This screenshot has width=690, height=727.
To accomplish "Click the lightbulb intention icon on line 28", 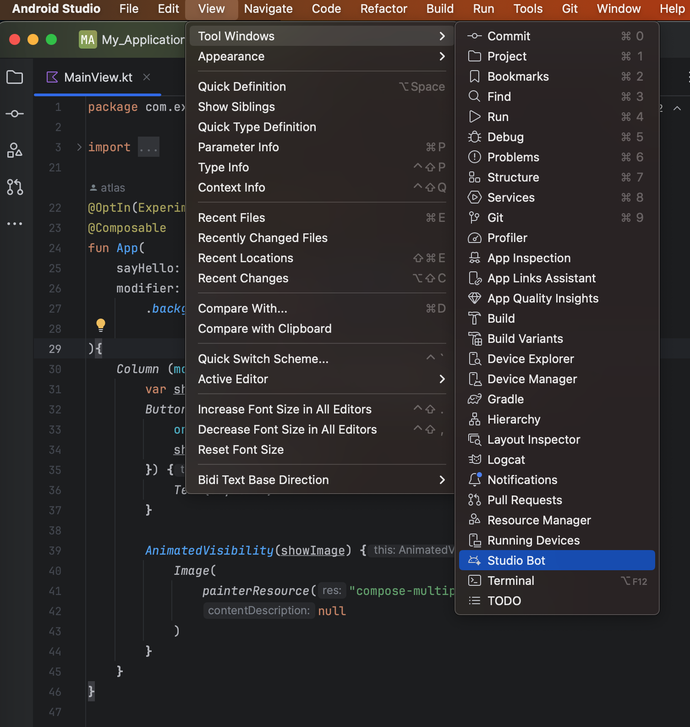I will coord(101,325).
